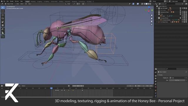The width and height of the screenshot is (188, 106).
Task: Select the 3D Cursor tool
Action: point(3,11)
